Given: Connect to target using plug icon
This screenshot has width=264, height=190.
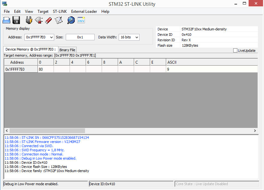Looking at the screenshot, I should (x=29, y=20).
